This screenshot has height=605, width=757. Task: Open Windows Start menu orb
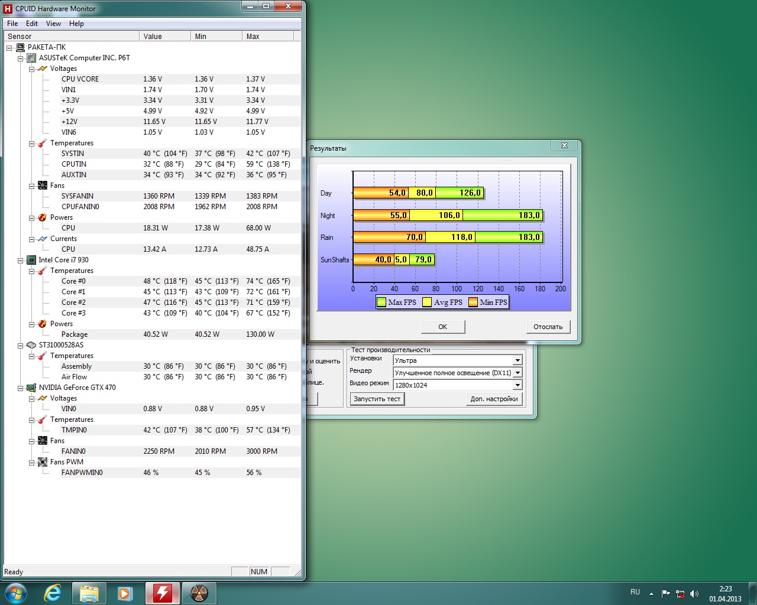click(15, 593)
